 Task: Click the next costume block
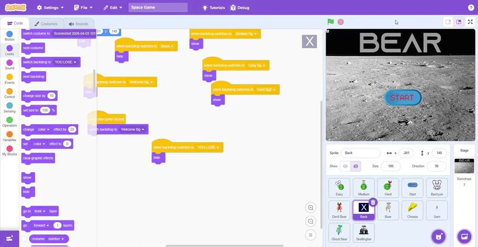click(33, 48)
